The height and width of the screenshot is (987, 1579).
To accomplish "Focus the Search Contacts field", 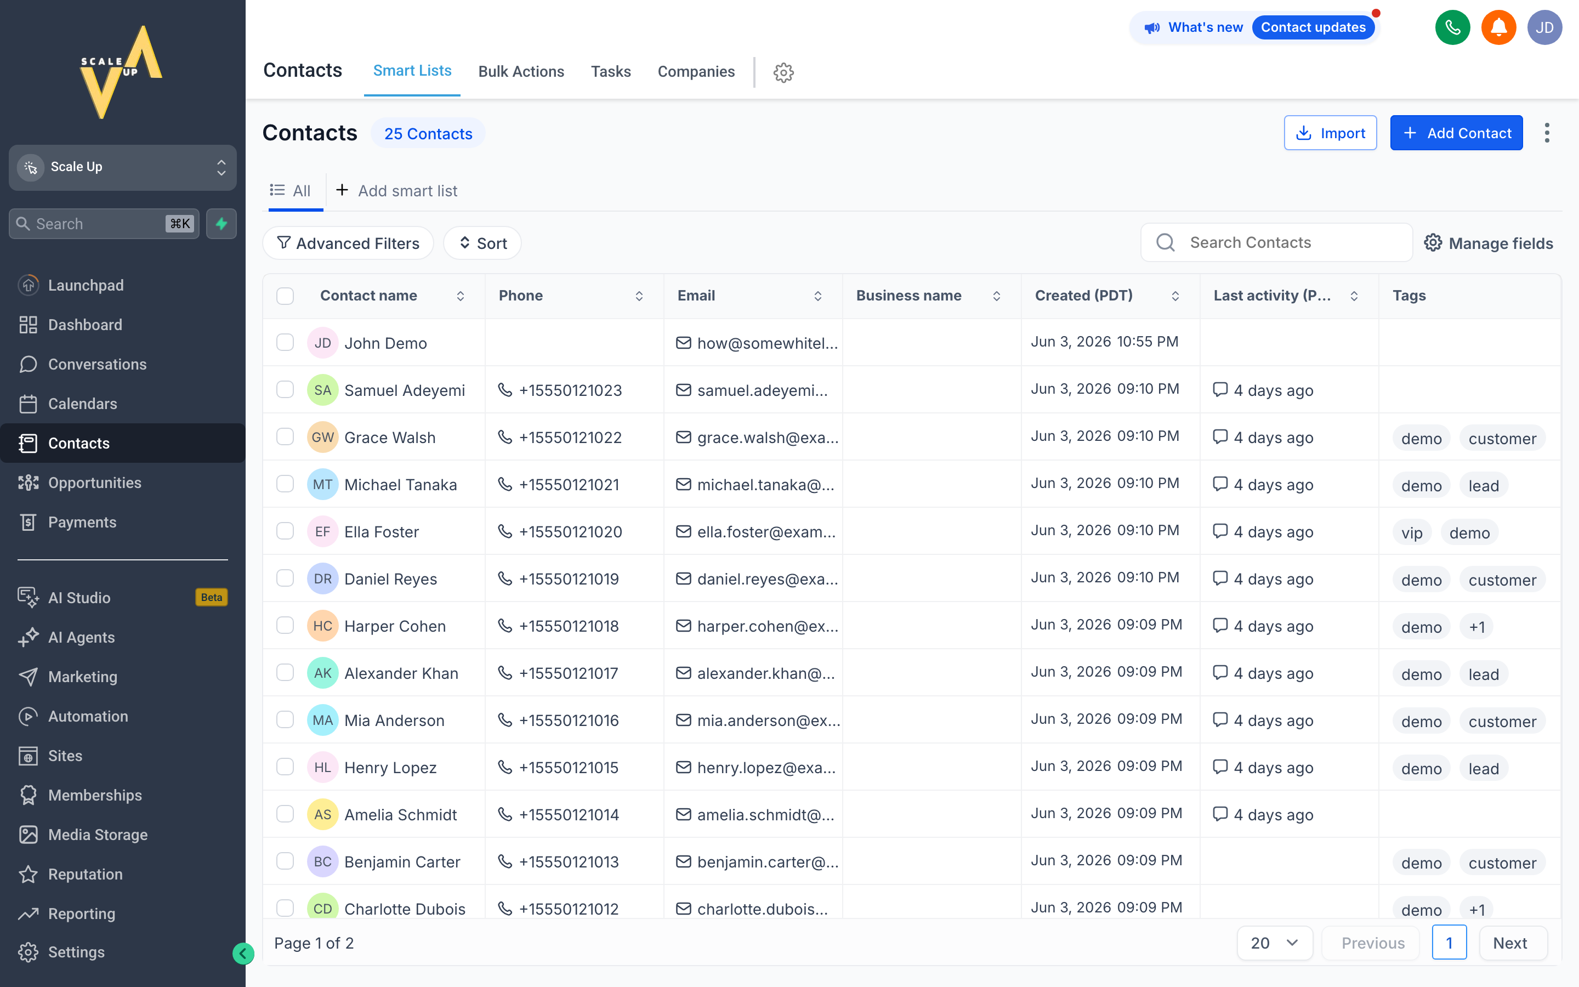I will pos(1276,242).
